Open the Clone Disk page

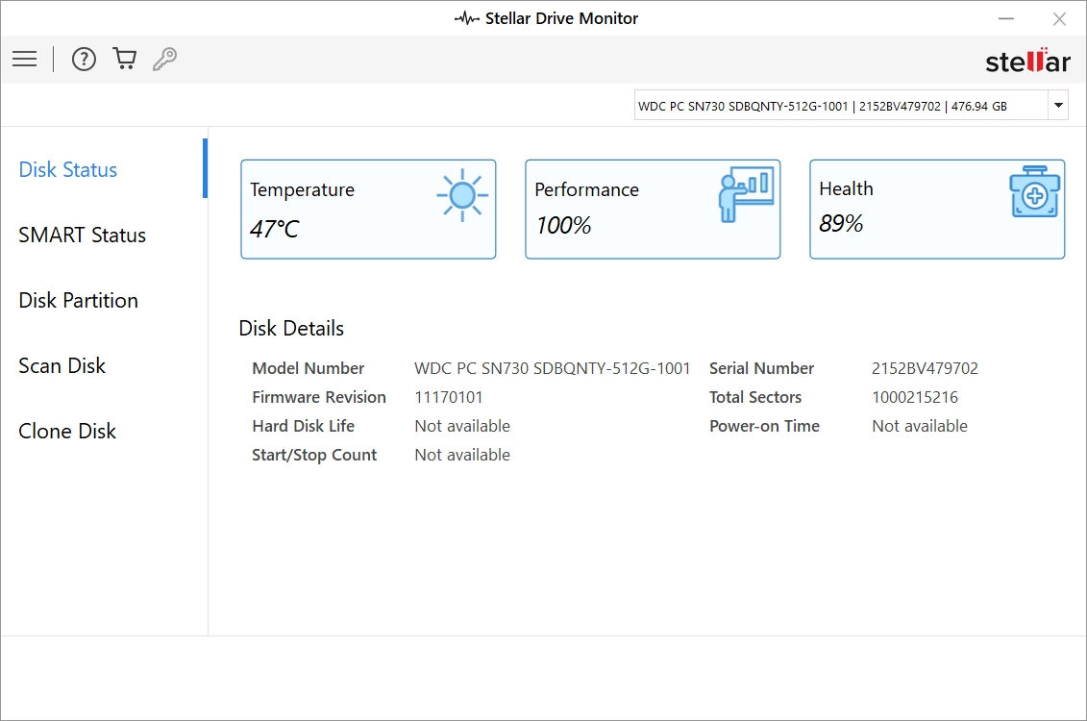click(x=67, y=432)
